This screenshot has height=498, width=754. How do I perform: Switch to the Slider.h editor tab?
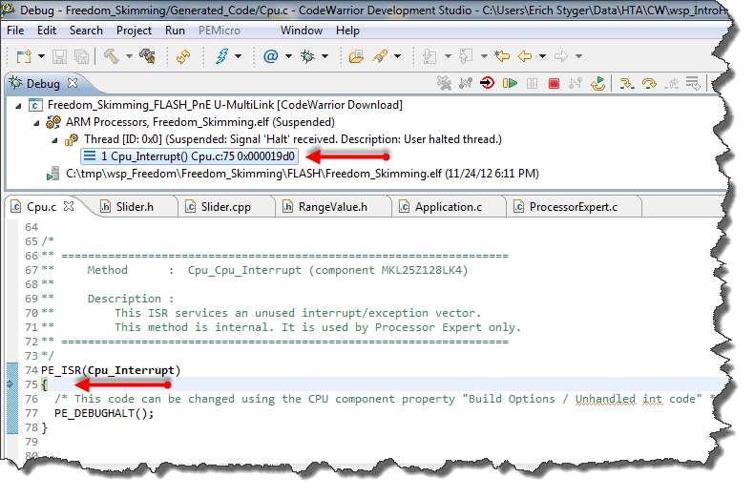(135, 207)
